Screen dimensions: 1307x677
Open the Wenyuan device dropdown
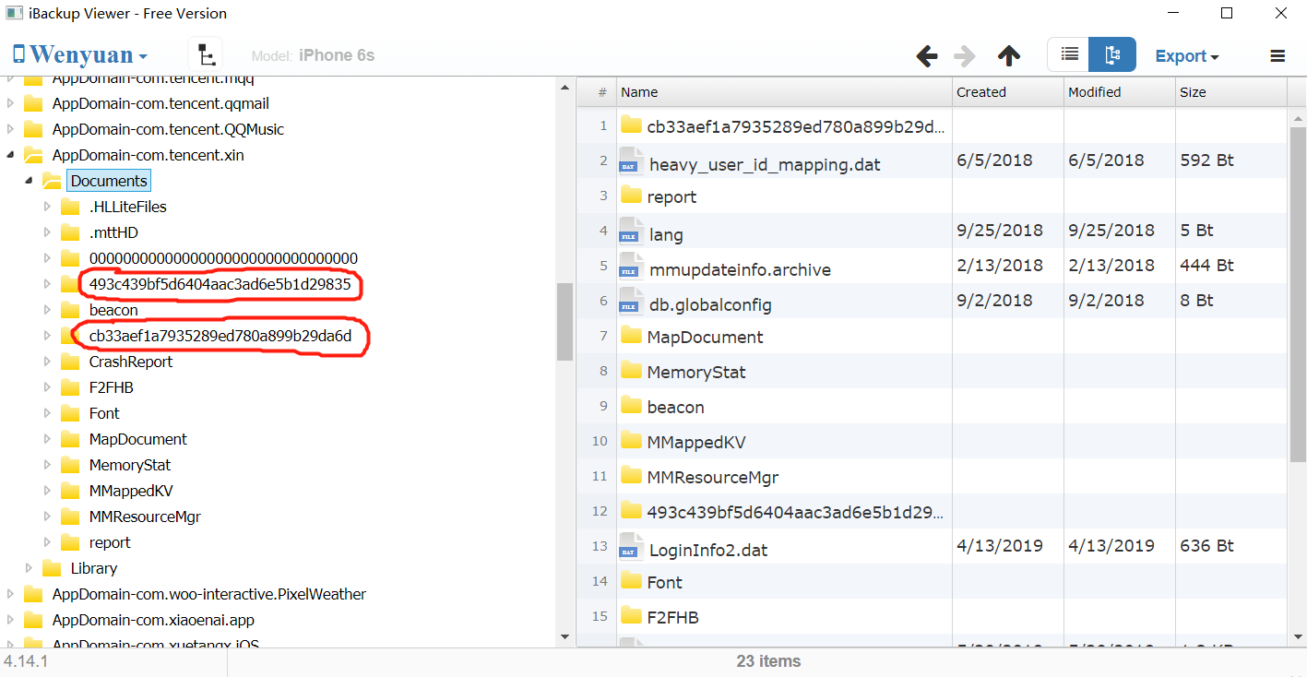pyautogui.click(x=80, y=55)
